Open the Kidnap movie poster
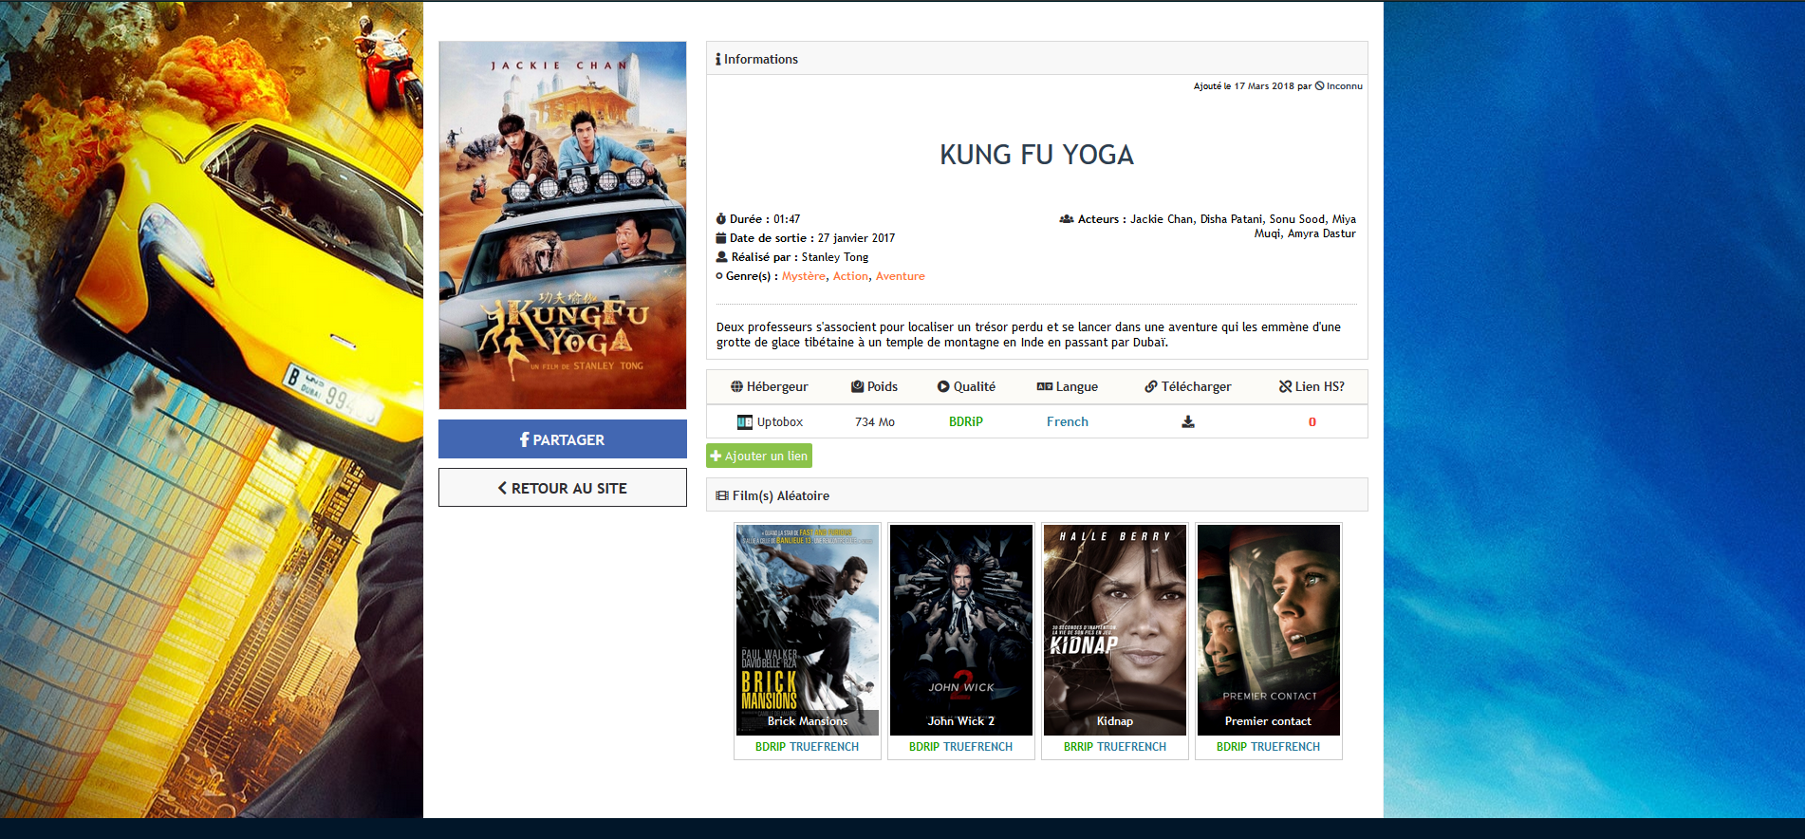Viewport: 1805px width, 839px height. point(1115,629)
